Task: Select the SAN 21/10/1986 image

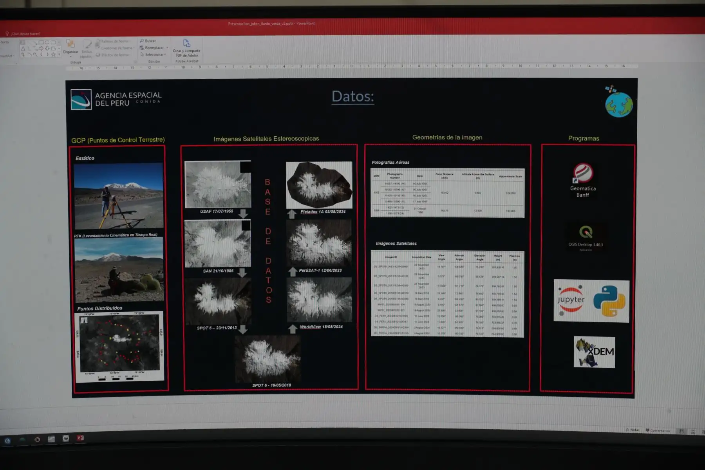Action: 218,244
